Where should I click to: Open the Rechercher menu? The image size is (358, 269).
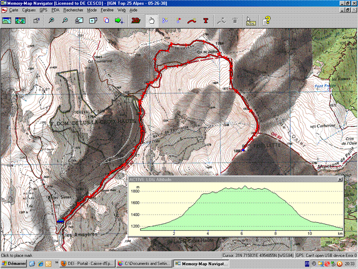[73, 10]
